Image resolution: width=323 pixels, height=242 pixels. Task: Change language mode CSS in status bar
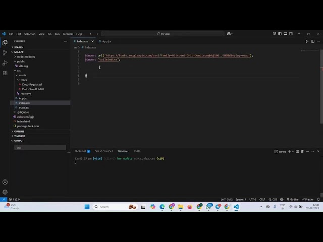[x=275, y=199]
